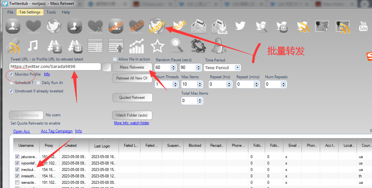Open the Tab Settings menu
This screenshot has width=372, height=188.
point(30,12)
